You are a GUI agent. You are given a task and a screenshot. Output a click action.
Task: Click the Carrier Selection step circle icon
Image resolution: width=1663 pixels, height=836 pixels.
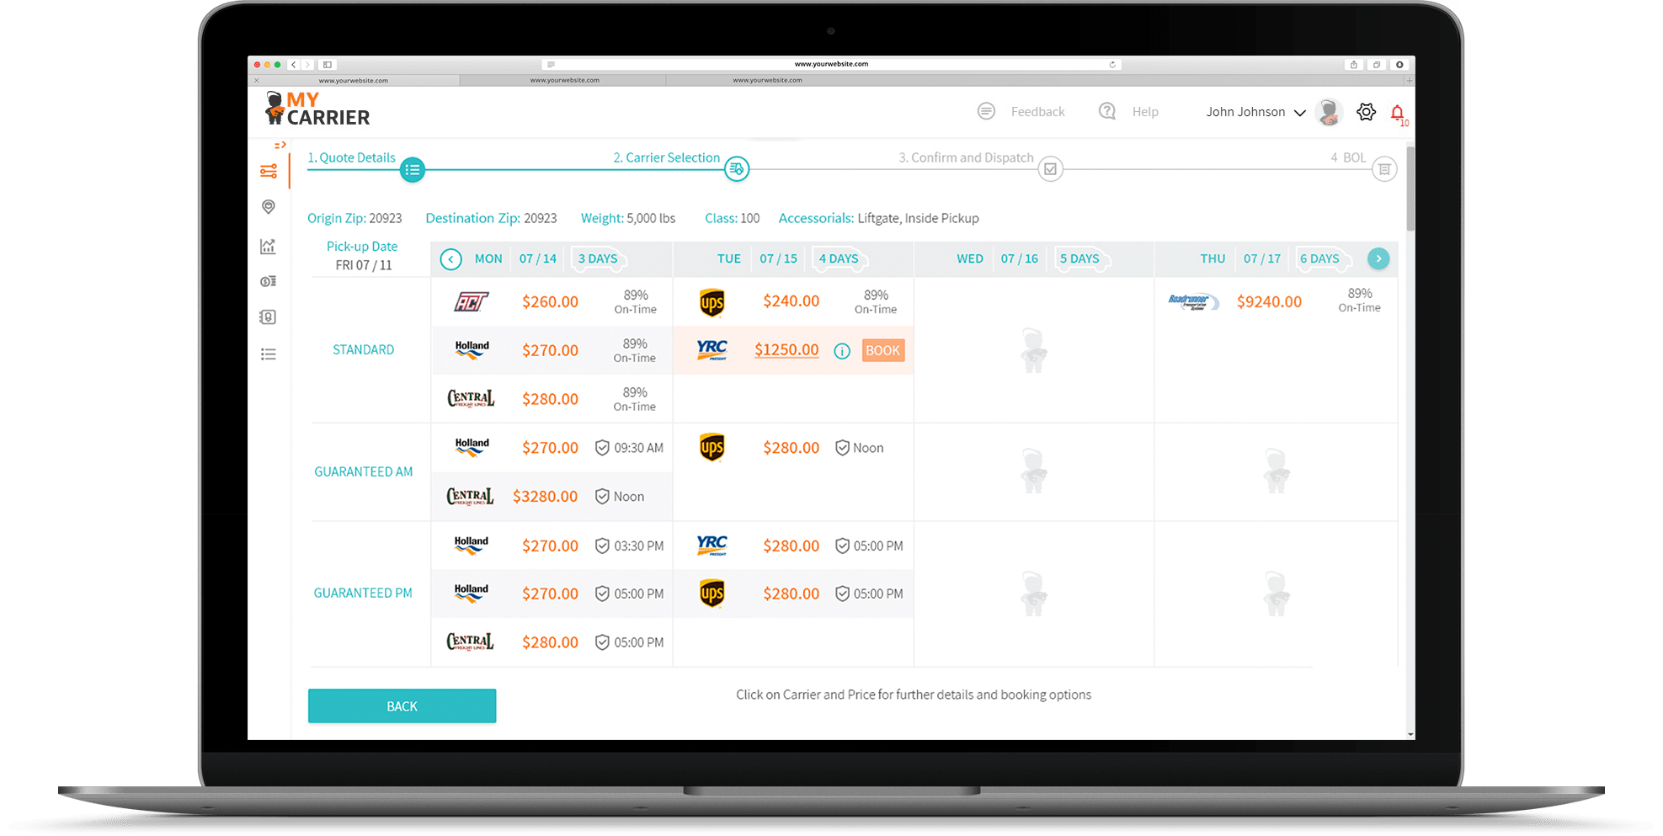click(x=737, y=169)
